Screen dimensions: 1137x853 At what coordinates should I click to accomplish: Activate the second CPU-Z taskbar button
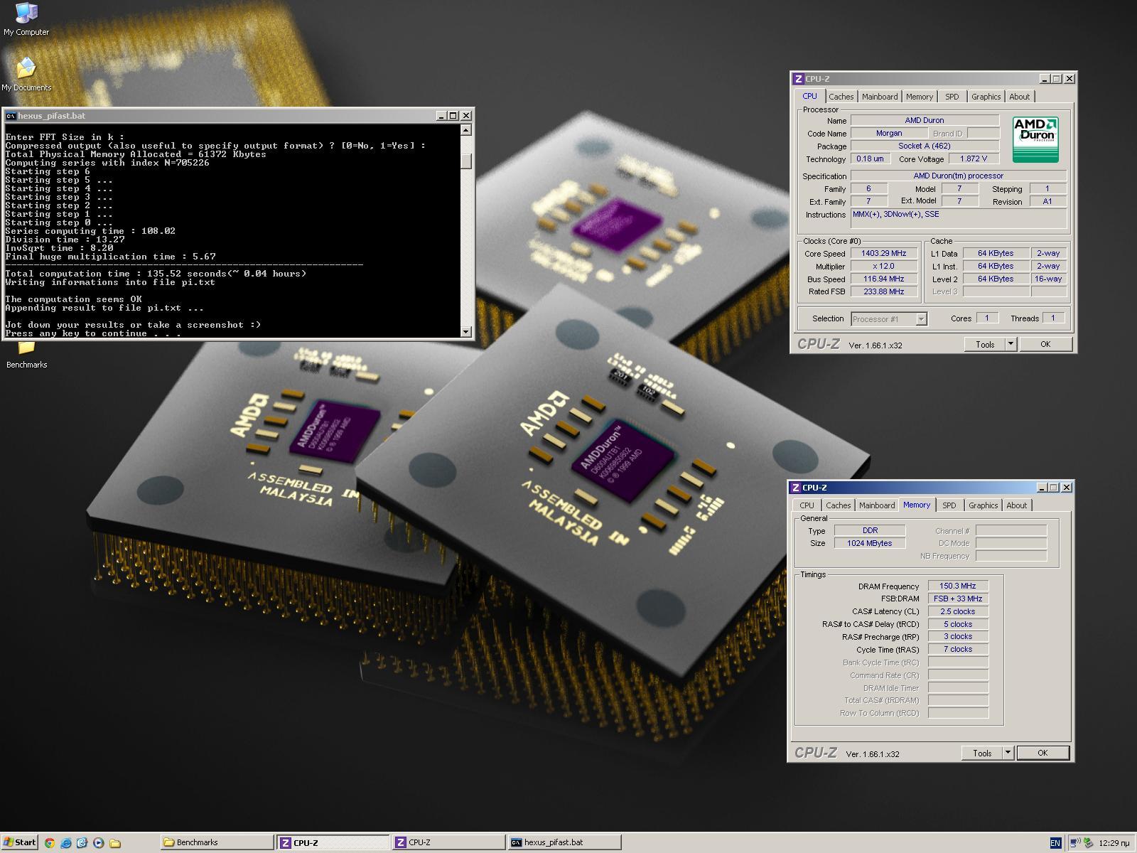click(448, 842)
